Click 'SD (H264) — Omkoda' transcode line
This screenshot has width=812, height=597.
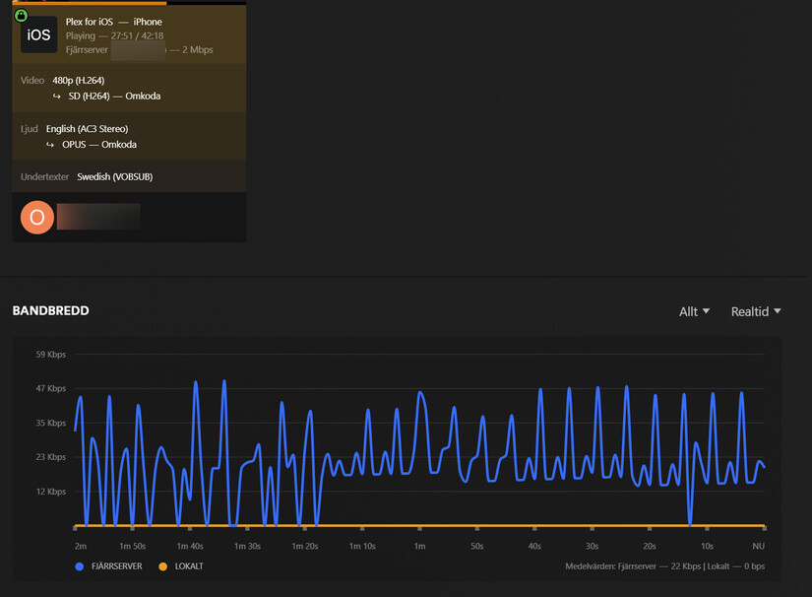pyautogui.click(x=114, y=96)
